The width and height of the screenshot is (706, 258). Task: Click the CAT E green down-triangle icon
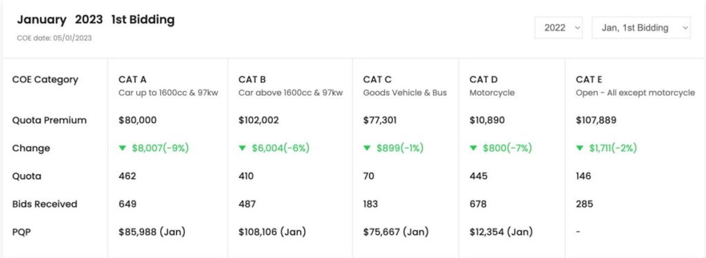click(x=580, y=148)
